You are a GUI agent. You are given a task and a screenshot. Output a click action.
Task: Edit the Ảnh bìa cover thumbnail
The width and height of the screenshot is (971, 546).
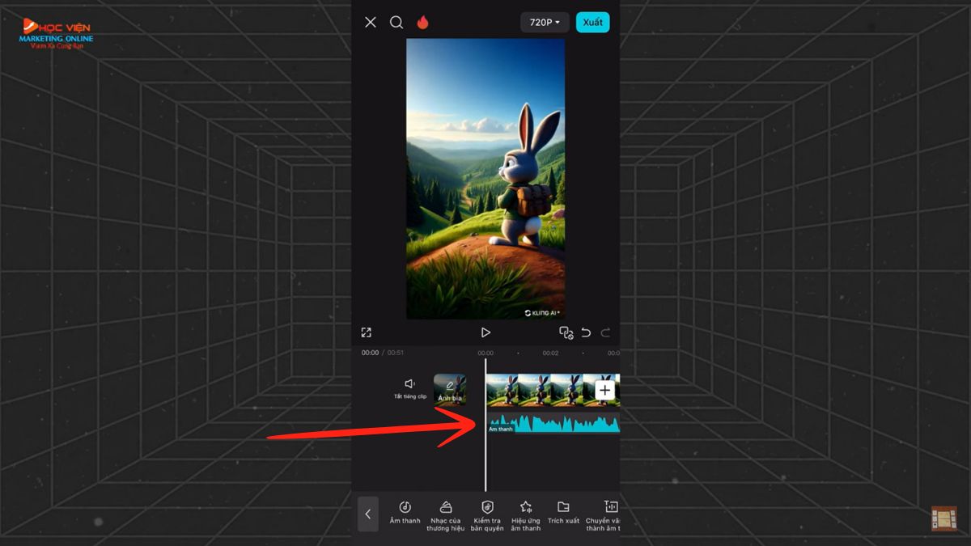click(x=450, y=389)
